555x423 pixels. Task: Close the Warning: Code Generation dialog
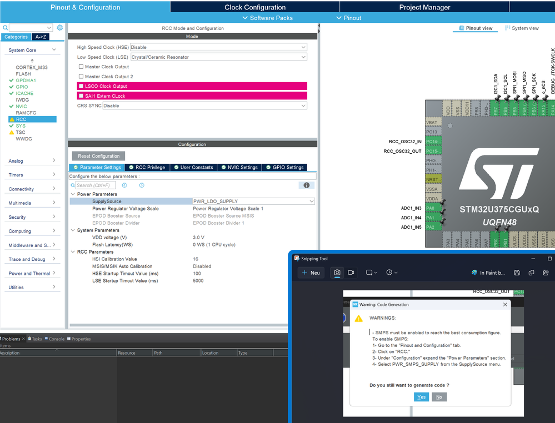pyautogui.click(x=505, y=305)
